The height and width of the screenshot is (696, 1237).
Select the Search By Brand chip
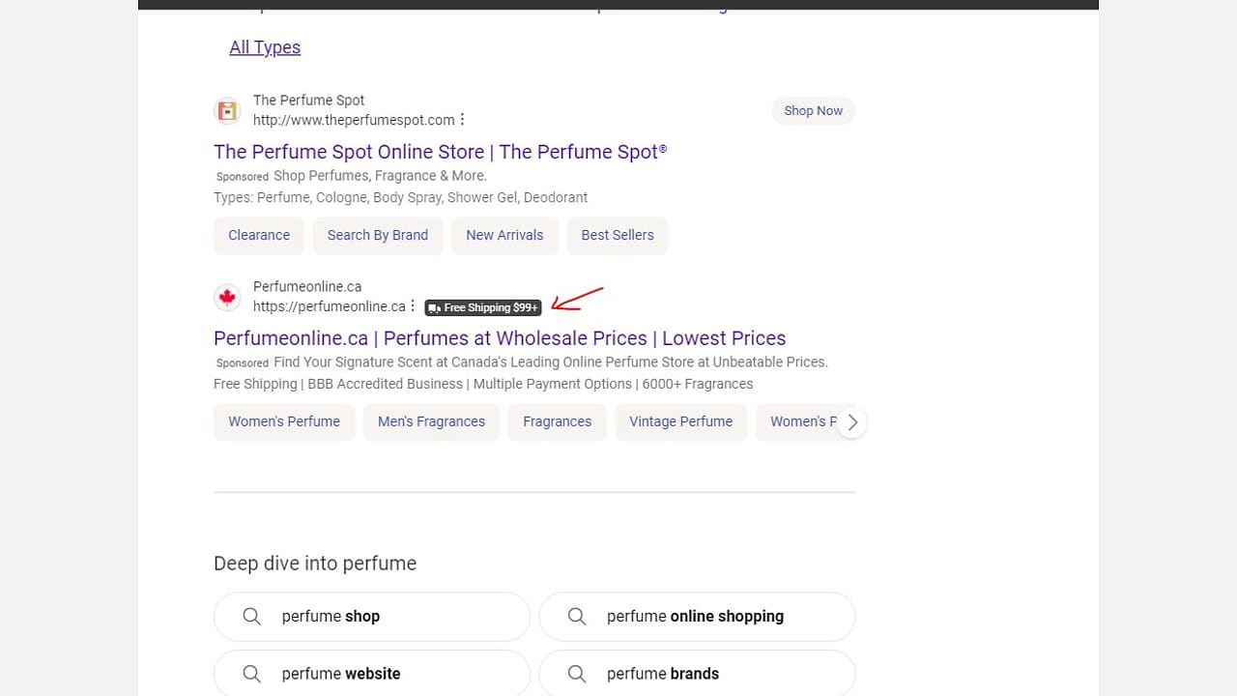click(x=378, y=235)
